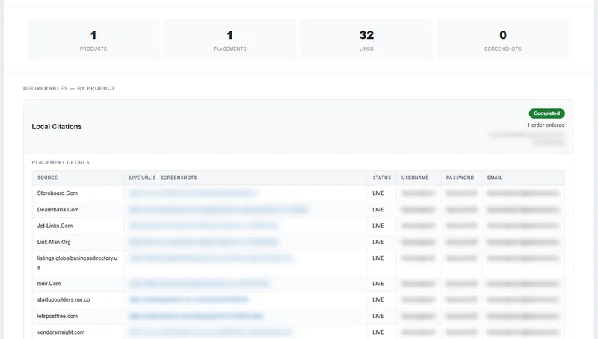
Task: Click the Screenshots count card
Action: tap(503, 40)
